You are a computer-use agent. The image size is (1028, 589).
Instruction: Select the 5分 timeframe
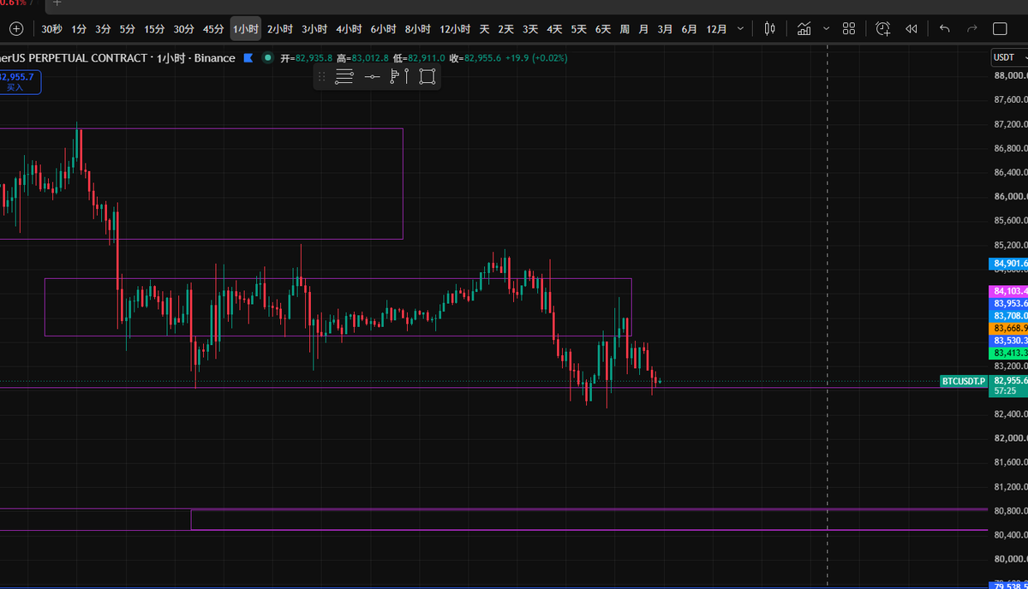tap(127, 29)
